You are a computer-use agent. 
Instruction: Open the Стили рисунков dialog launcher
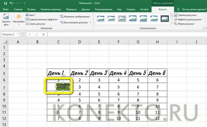[203, 28]
